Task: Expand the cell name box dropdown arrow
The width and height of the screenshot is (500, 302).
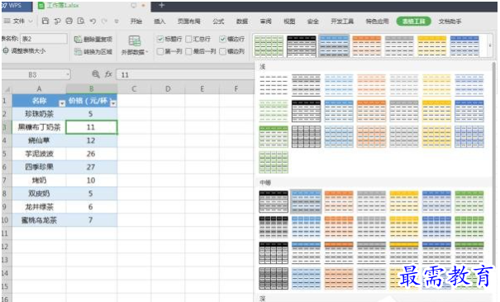Action: 68,74
